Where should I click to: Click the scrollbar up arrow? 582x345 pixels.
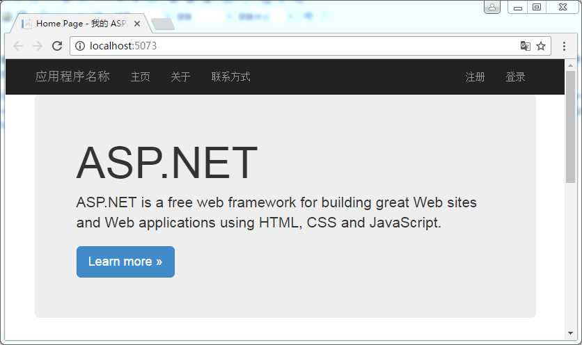click(570, 65)
